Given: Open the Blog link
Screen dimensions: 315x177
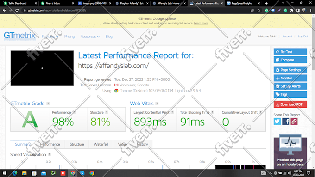Looking at the screenshot, I should pyautogui.click(x=109, y=37).
